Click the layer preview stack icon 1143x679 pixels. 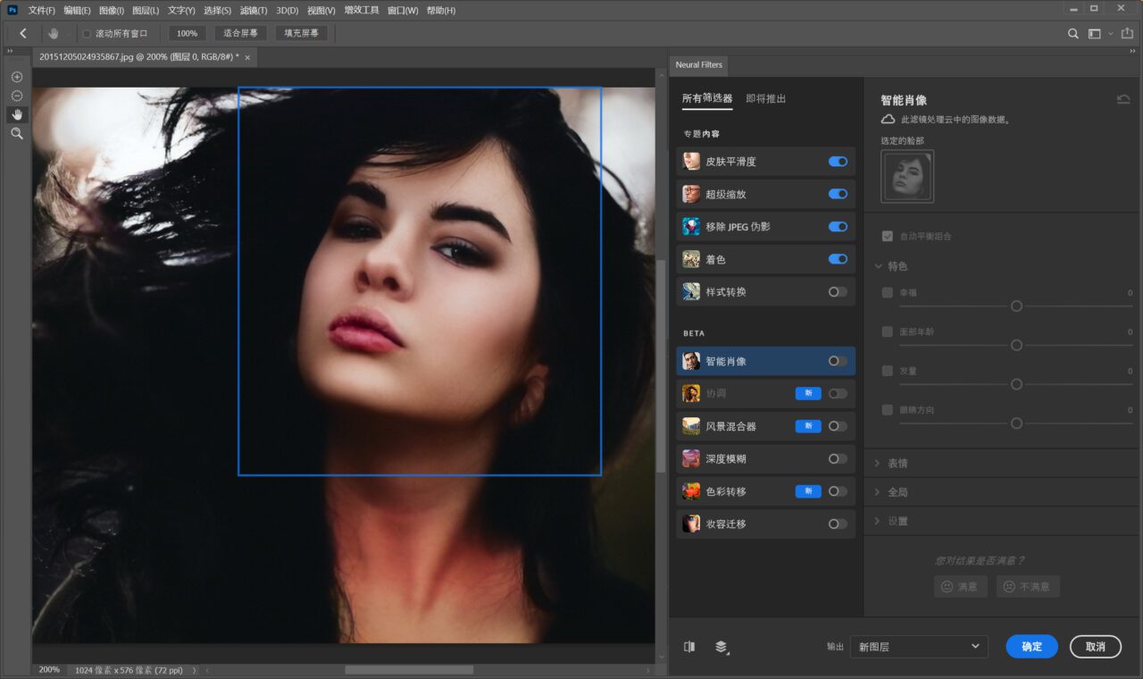point(722,647)
